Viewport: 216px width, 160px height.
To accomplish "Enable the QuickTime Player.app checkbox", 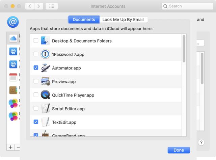I will [x=36, y=95].
